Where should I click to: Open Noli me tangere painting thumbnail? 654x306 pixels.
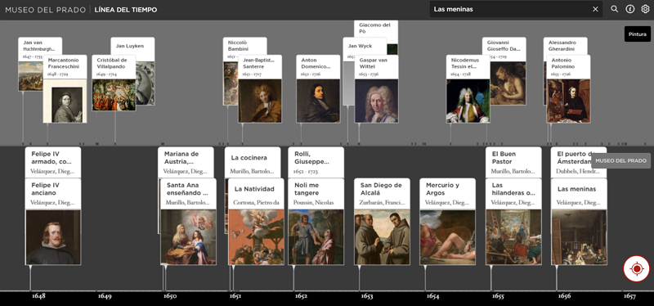pyautogui.click(x=316, y=236)
